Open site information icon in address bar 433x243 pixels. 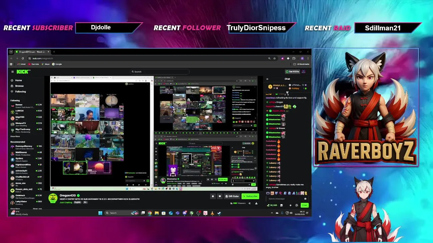click(x=29, y=58)
